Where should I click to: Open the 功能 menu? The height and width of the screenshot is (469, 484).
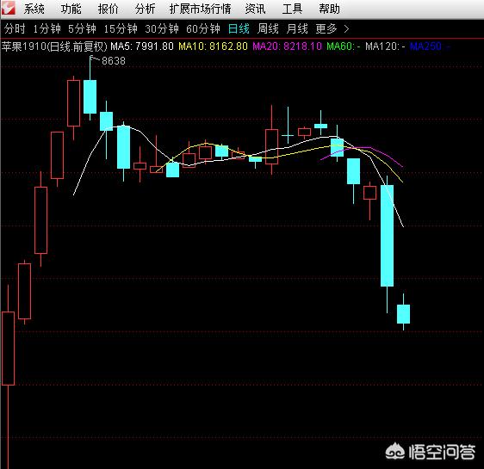pos(71,9)
